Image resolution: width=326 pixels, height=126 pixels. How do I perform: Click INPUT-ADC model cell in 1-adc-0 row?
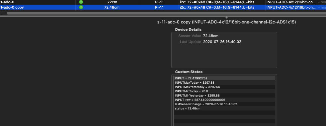291,2
